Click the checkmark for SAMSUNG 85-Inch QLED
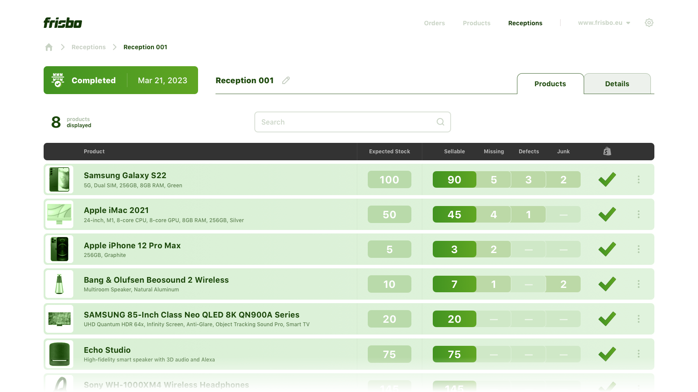Screen dimensions: 698x392 (x=607, y=319)
